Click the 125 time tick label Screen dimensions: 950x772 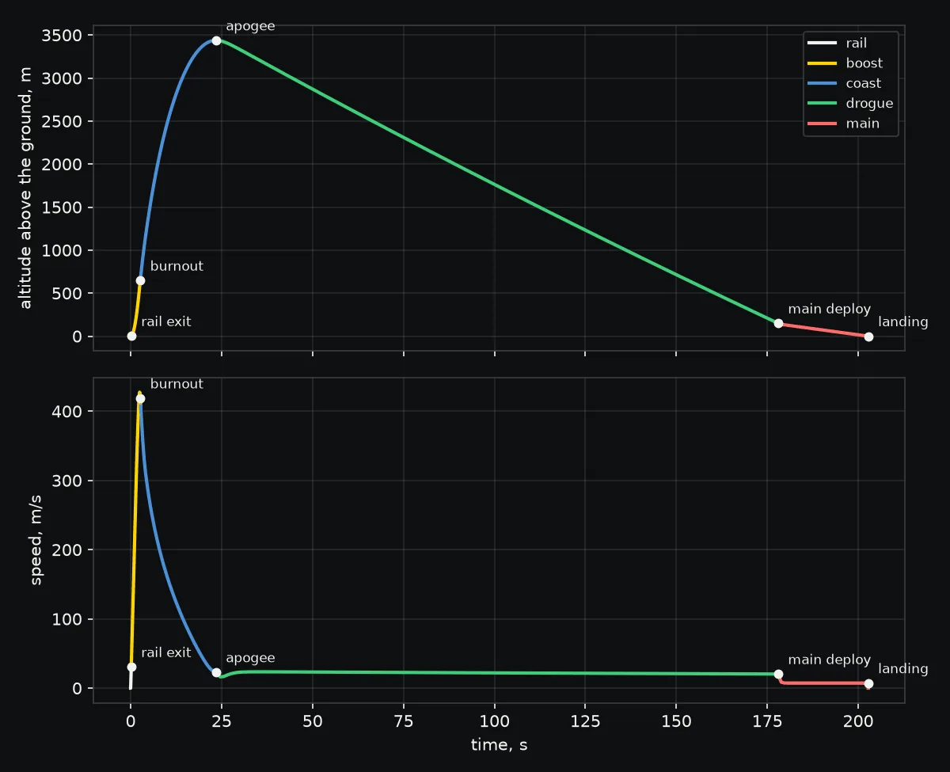(585, 721)
